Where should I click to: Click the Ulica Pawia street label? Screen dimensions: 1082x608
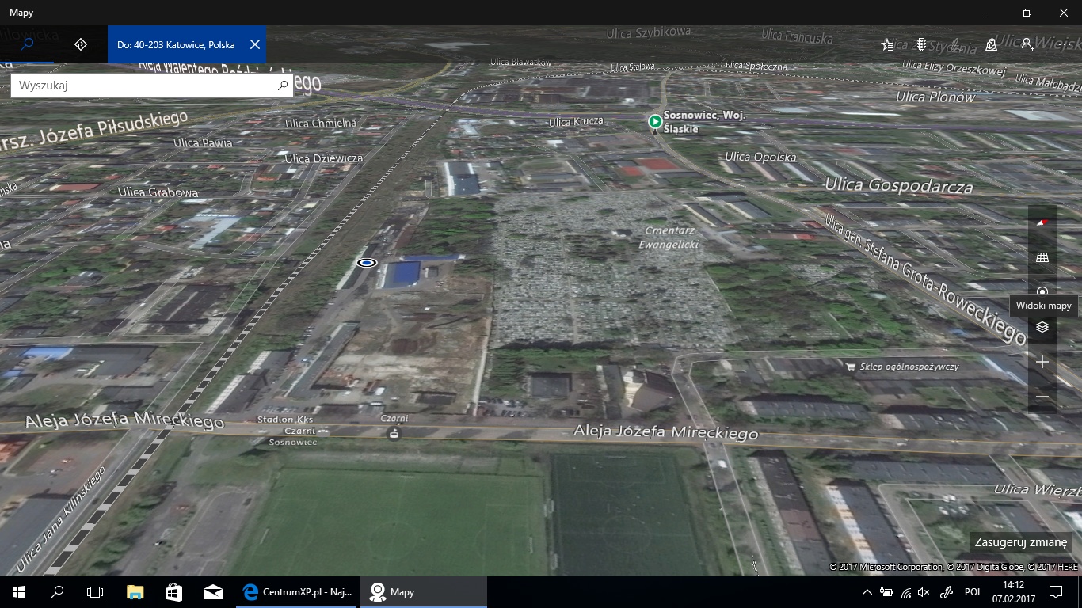(204, 142)
